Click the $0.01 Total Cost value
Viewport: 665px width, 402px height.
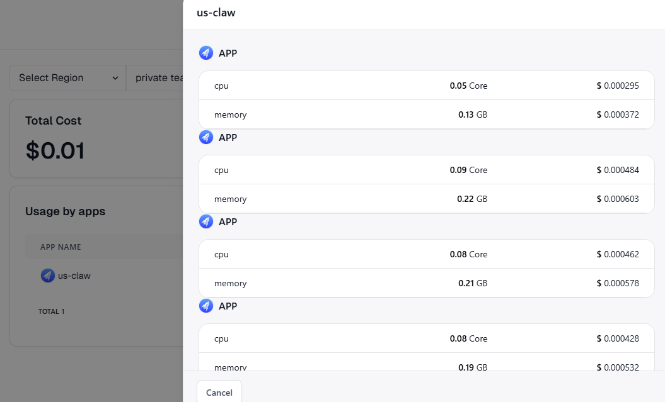55,150
